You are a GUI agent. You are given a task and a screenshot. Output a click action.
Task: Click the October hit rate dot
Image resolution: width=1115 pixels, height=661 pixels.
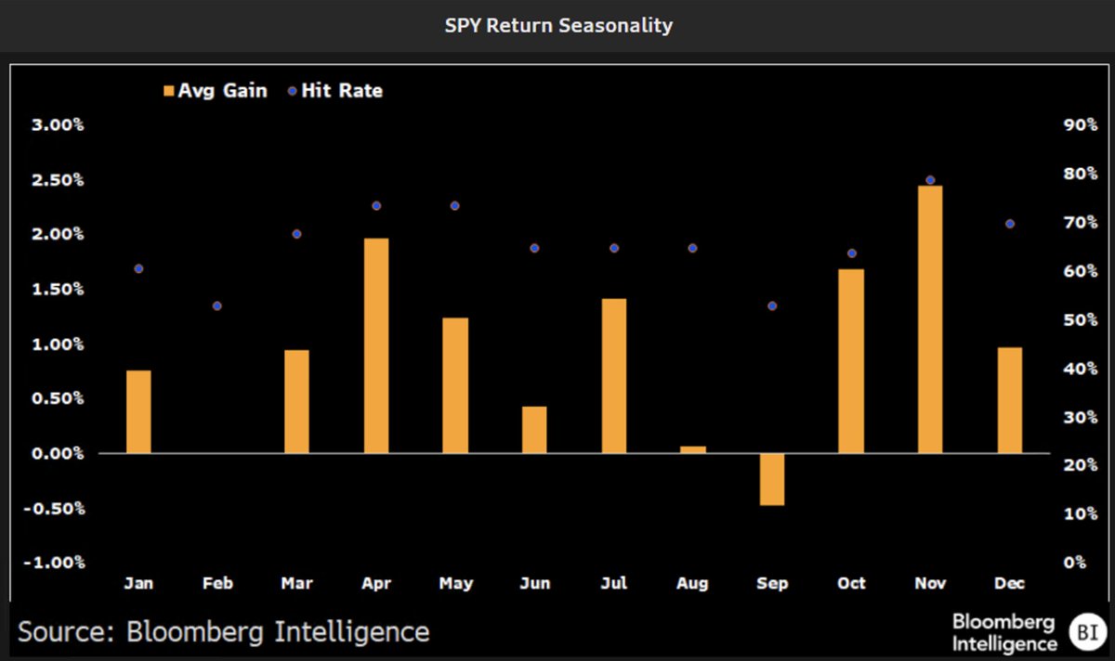(851, 253)
